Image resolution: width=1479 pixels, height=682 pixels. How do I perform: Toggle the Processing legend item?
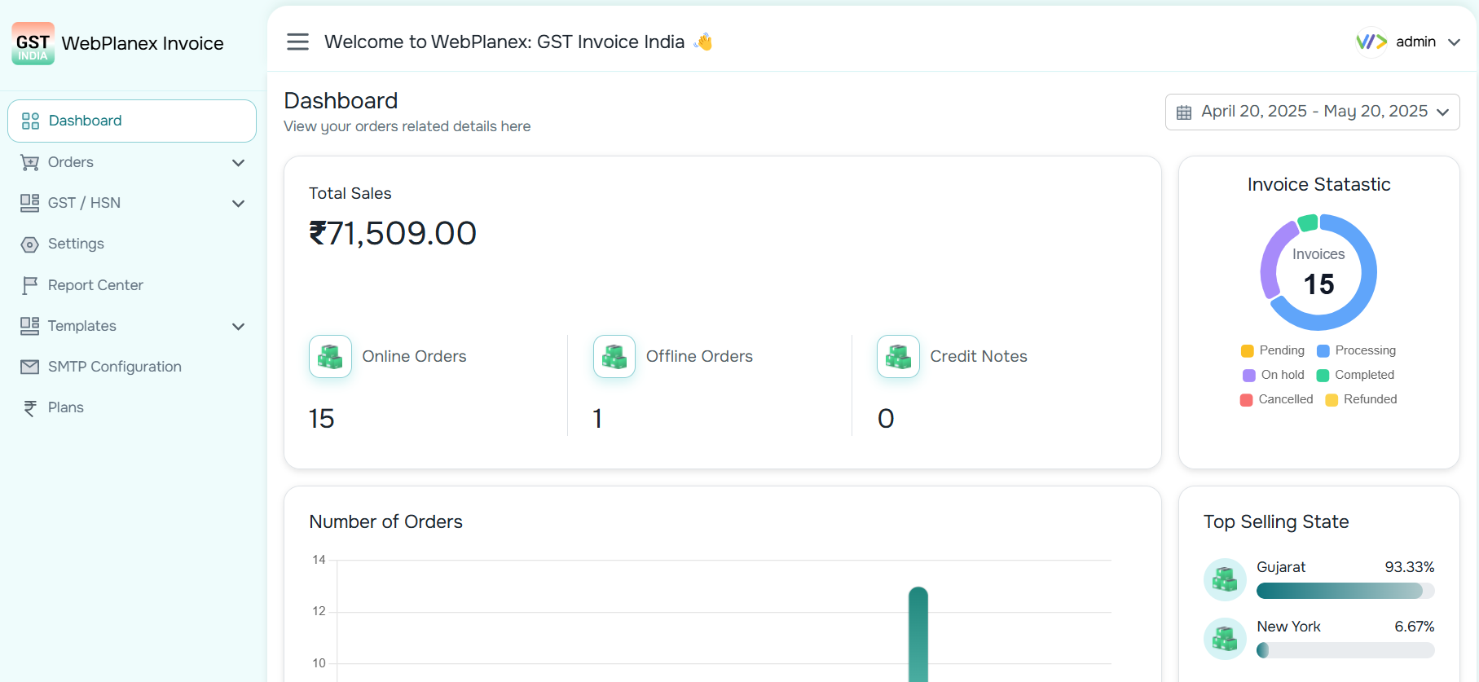point(1356,350)
